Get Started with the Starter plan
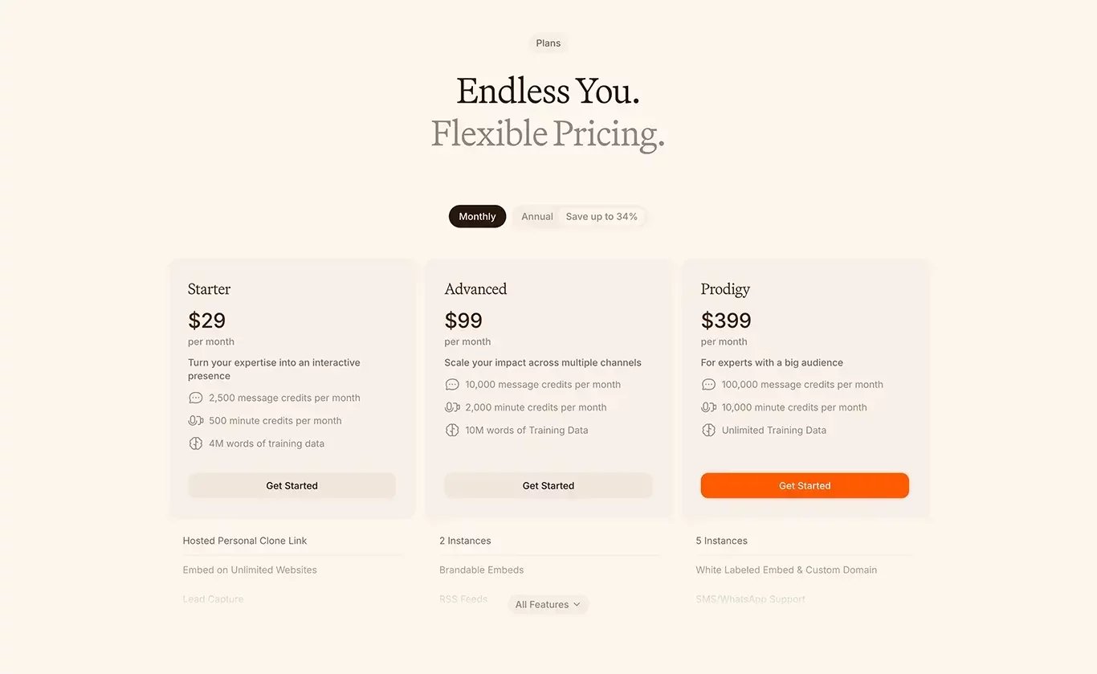 [x=292, y=485]
